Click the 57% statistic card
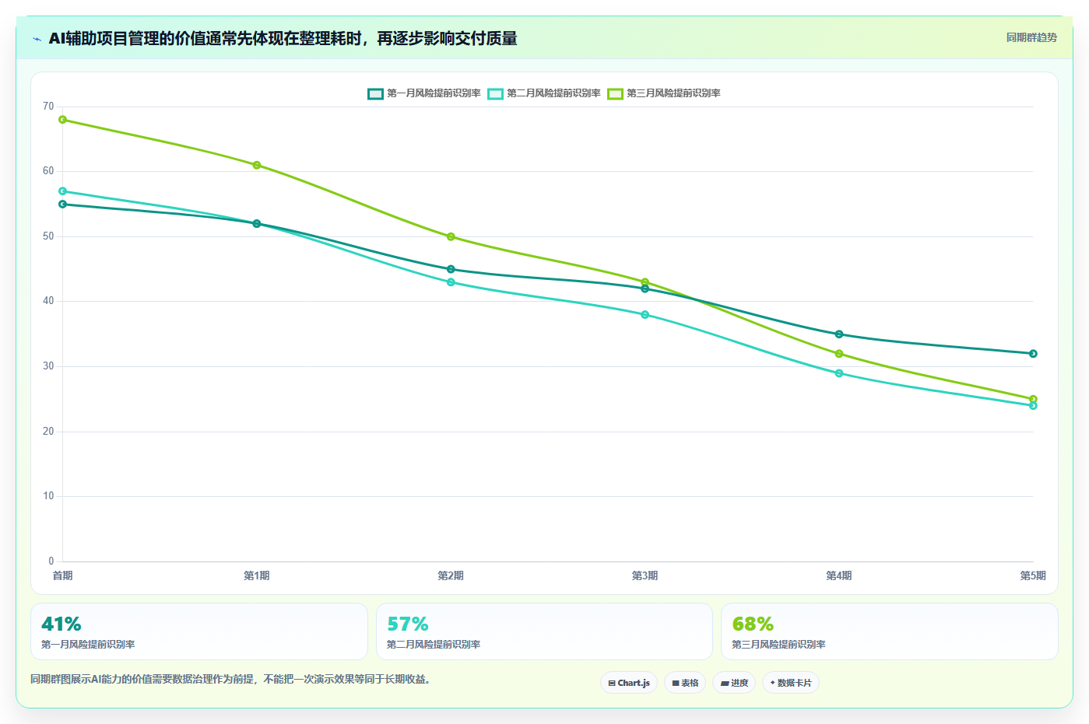Viewport: 1089px width, 724px height. [x=544, y=631]
